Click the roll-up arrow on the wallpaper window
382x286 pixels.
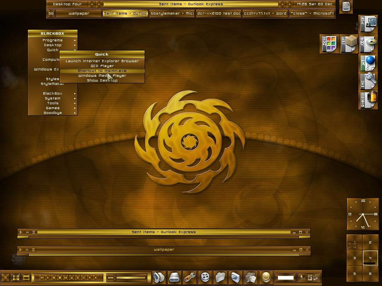[27, 250]
